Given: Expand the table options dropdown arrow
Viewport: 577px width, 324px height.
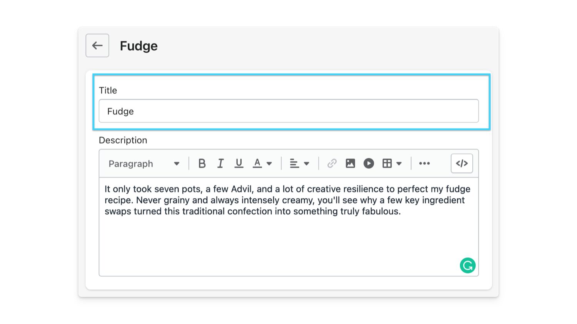Looking at the screenshot, I should point(399,164).
